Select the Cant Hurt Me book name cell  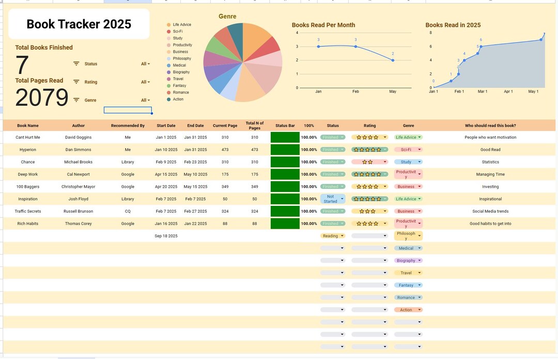tap(28, 137)
